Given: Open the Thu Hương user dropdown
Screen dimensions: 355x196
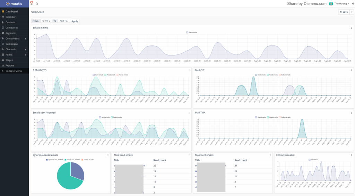Looking at the screenshot, I should click(341, 3).
